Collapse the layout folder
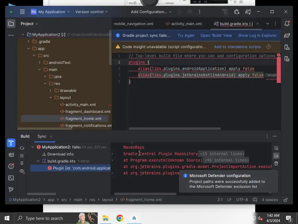Viewport: 298px width, 224px height. tap(51, 97)
